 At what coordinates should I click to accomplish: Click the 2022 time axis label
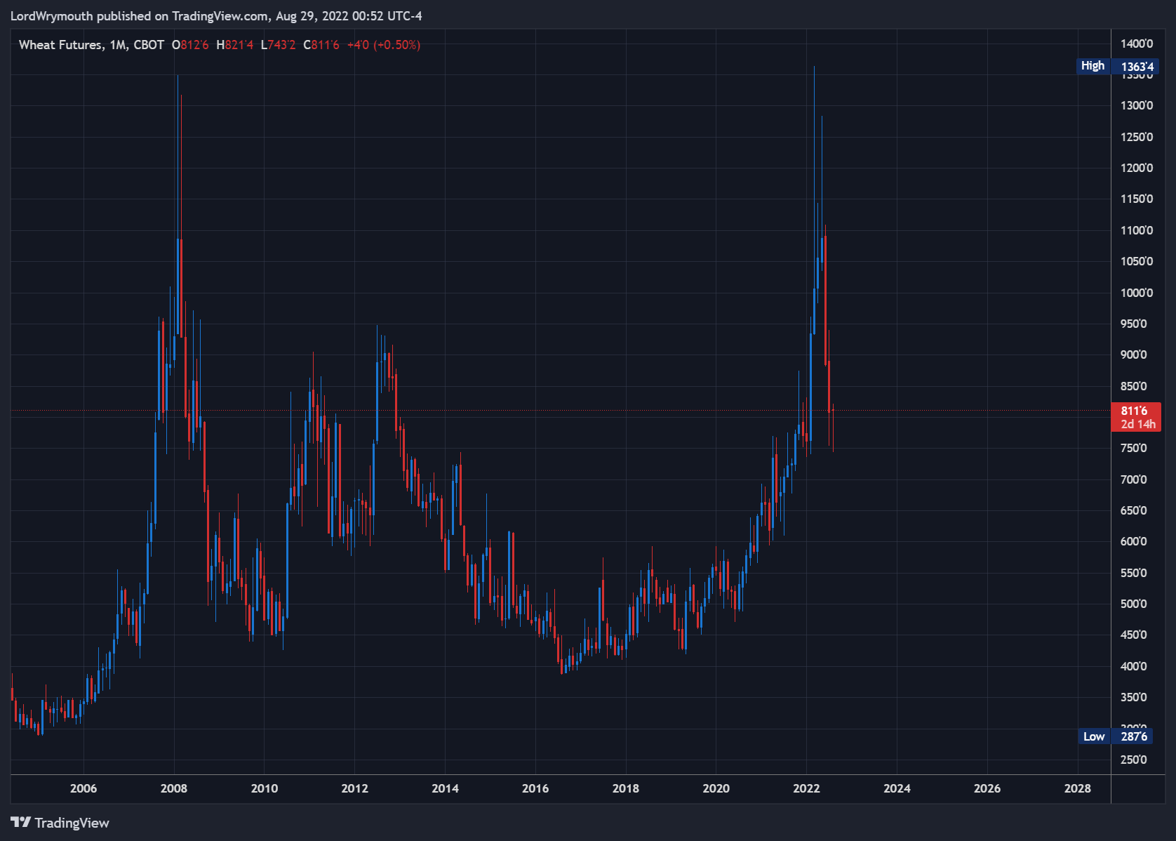pyautogui.click(x=806, y=788)
